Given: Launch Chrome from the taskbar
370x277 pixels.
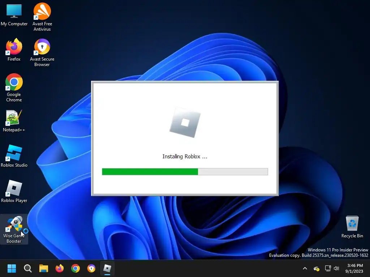Looking at the screenshot, I should (x=76, y=268).
